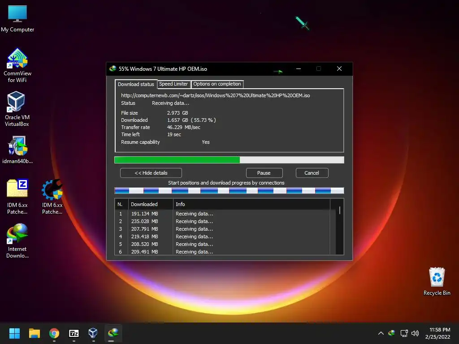Switch to Download status tab
Screen dimensions: 459x344
(x=136, y=84)
